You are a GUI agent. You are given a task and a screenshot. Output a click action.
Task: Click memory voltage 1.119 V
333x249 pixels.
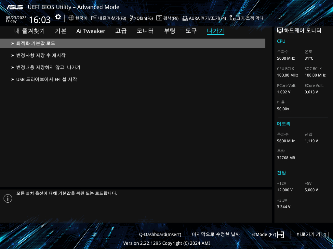coord(311,141)
